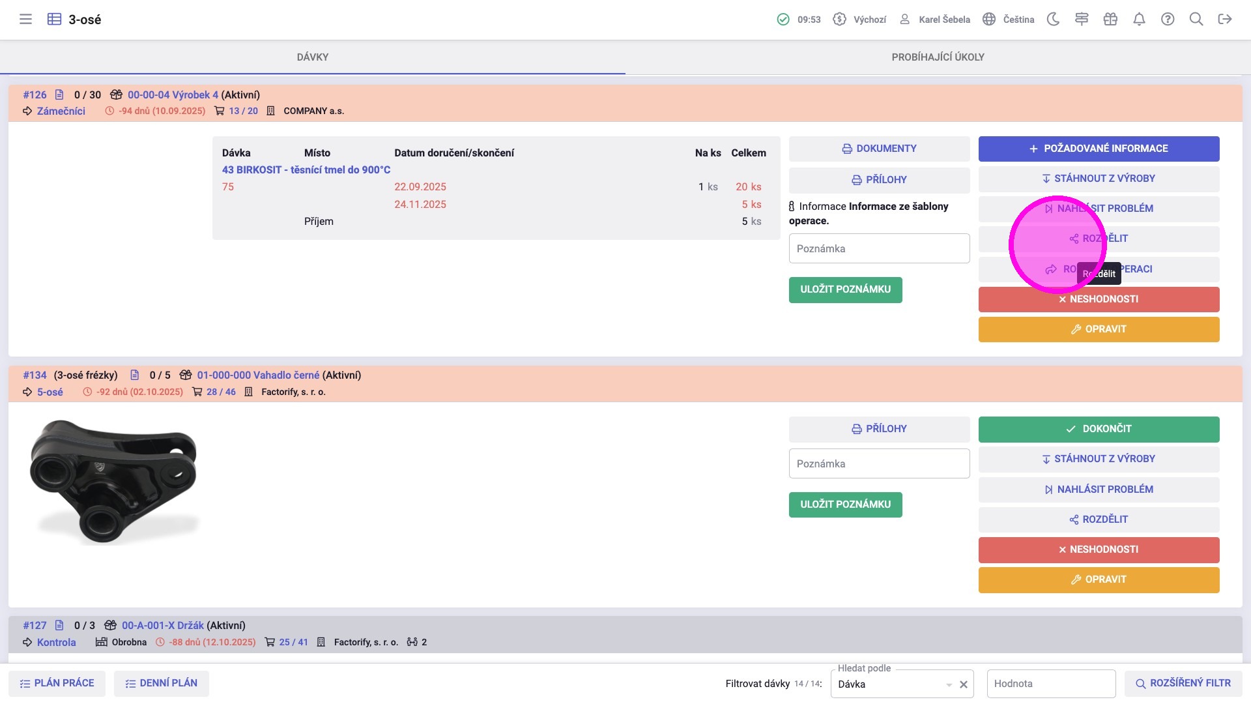Image resolution: width=1251 pixels, height=704 pixels.
Task: Click the signpost icon in header
Action: click(x=1082, y=20)
